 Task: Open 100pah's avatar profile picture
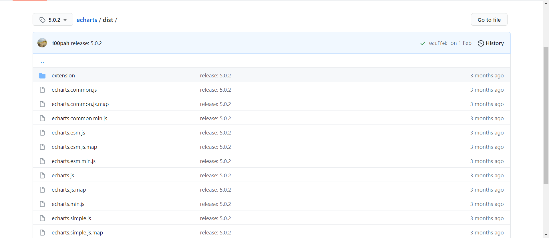point(42,43)
